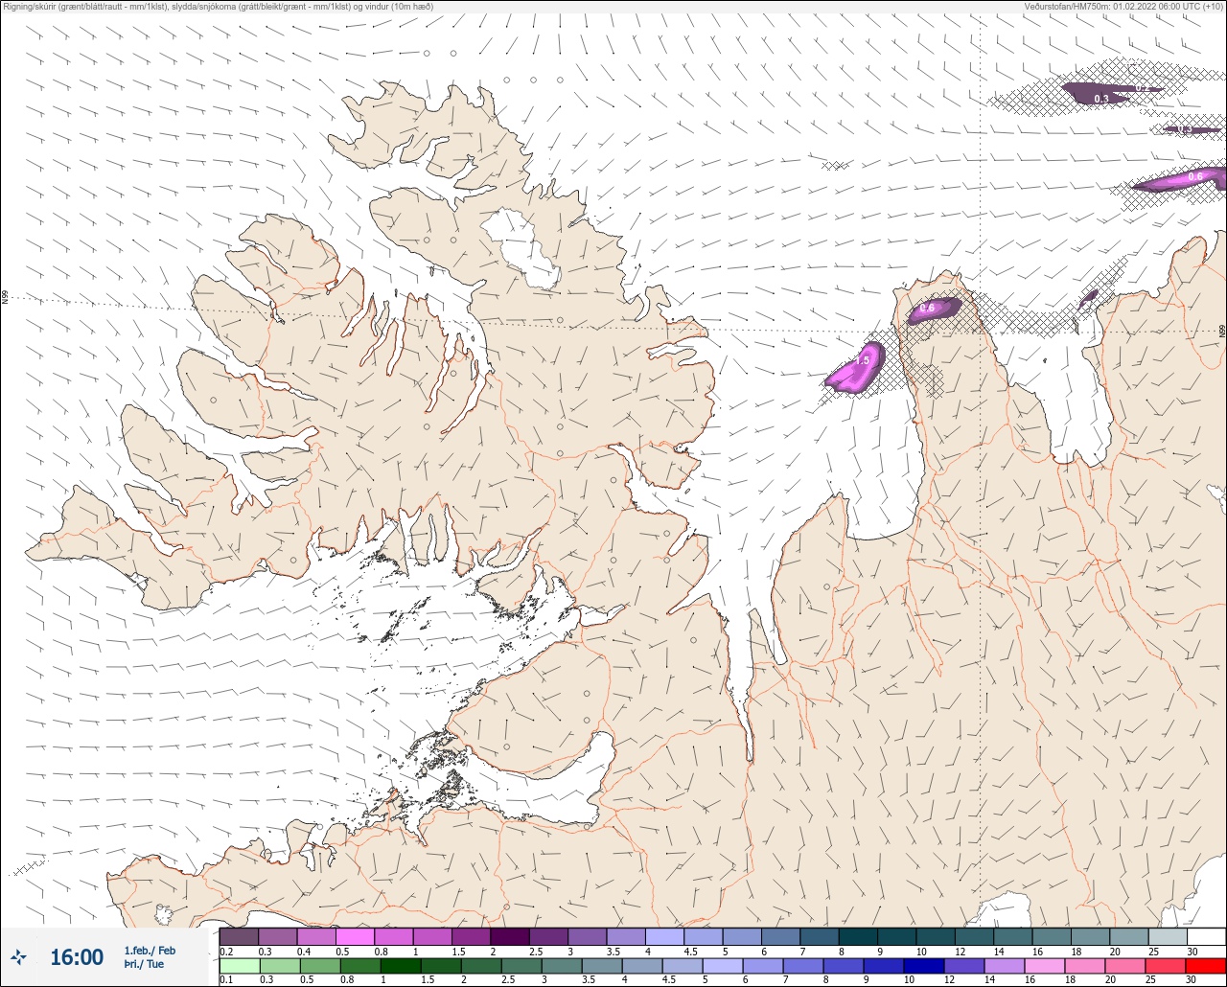Select the white snow legend swatch at 30
Screen dimensions: 1227x987
click(x=1206, y=936)
